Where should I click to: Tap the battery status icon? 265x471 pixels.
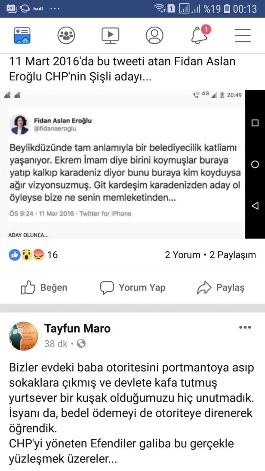point(227,9)
